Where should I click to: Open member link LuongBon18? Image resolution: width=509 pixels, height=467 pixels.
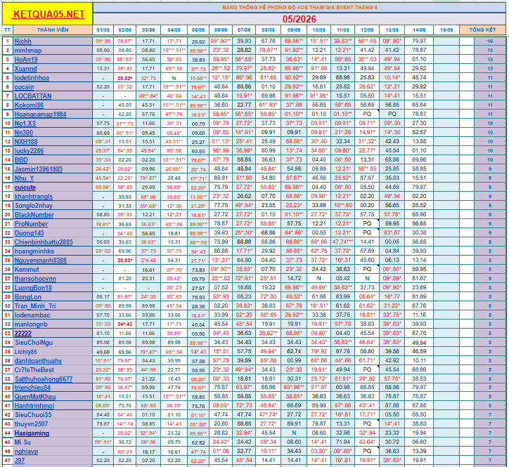pyautogui.click(x=33, y=288)
